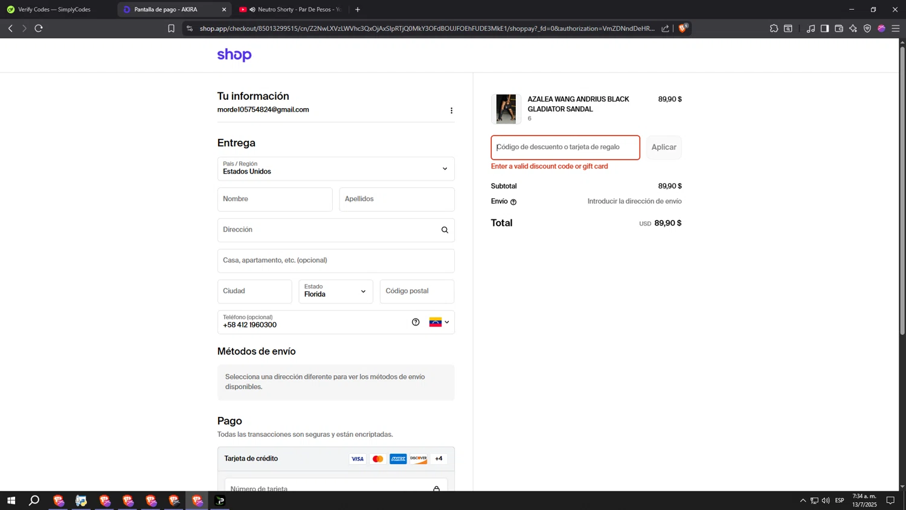This screenshot has height=510, width=906.
Task: Open the Brave VPN shield icon
Action: point(867,28)
